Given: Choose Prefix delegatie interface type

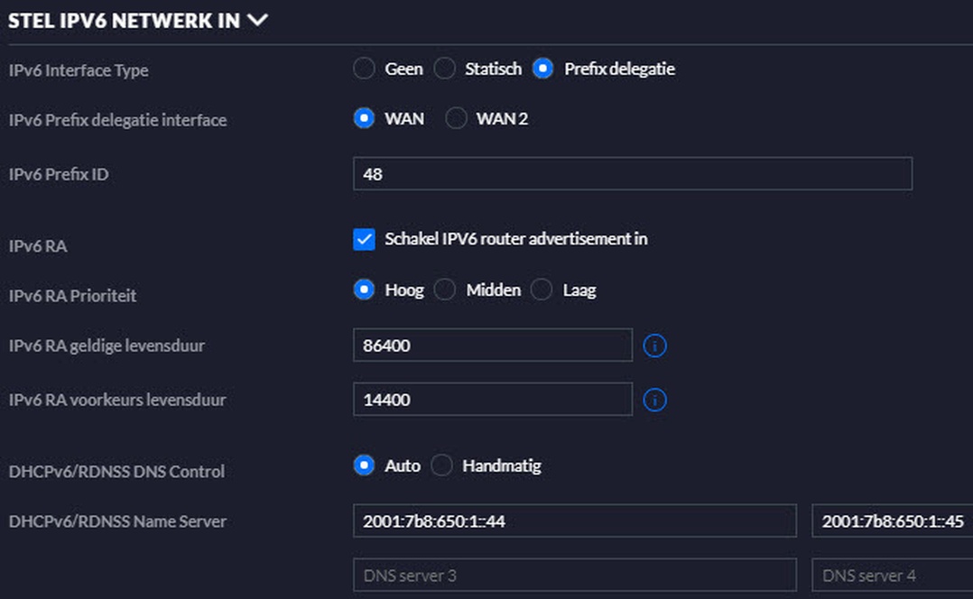Looking at the screenshot, I should pyautogui.click(x=542, y=68).
